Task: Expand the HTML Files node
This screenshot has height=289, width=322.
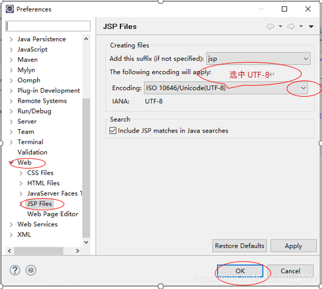Action: (x=21, y=183)
